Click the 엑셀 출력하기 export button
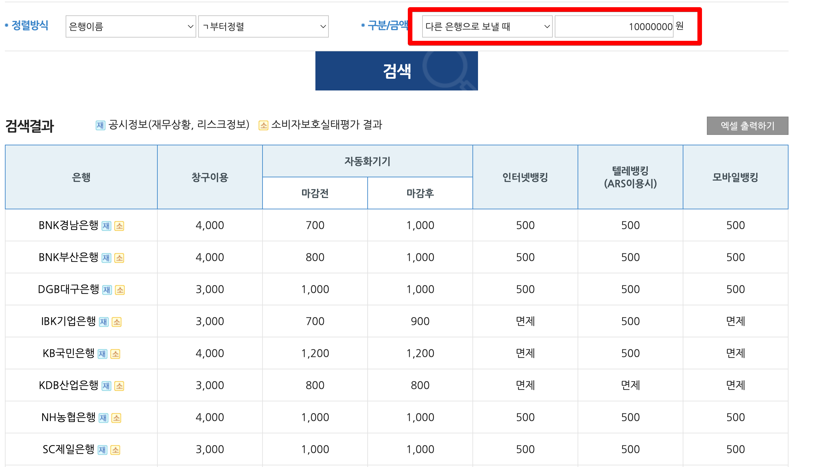Image resolution: width=813 pixels, height=467 pixels. pyautogui.click(x=747, y=126)
